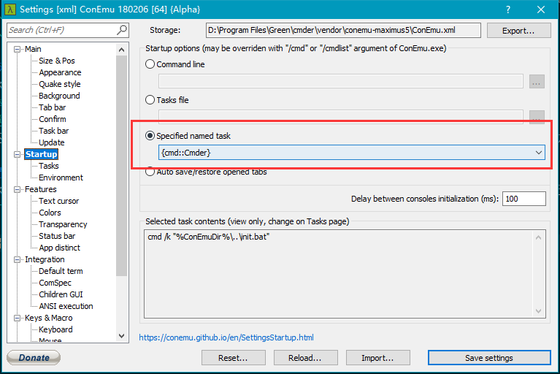Click the search magnifier icon
This screenshot has width=560, height=374.
point(122,30)
